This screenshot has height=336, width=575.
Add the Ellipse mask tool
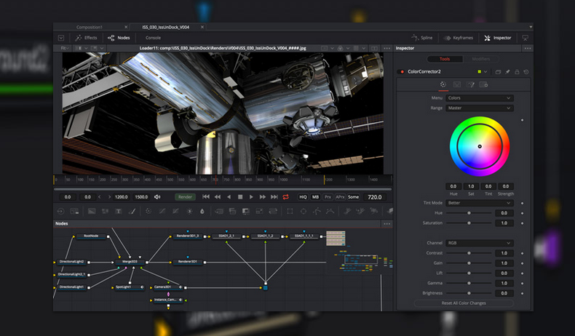click(x=304, y=211)
